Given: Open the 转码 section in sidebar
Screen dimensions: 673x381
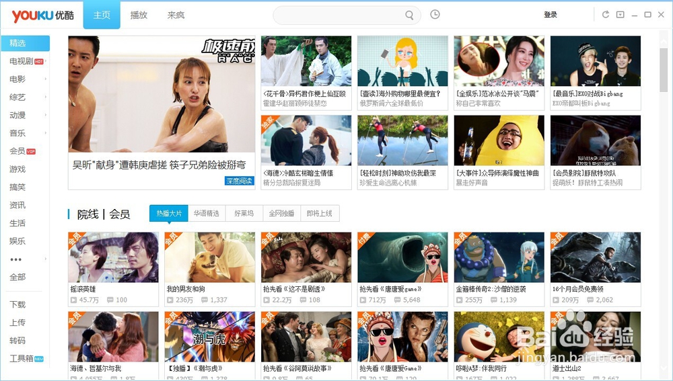Looking at the screenshot, I should (17, 340).
